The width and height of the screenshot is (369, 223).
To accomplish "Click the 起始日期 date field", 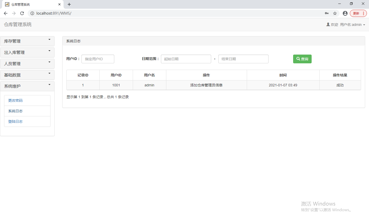I will [x=186, y=59].
